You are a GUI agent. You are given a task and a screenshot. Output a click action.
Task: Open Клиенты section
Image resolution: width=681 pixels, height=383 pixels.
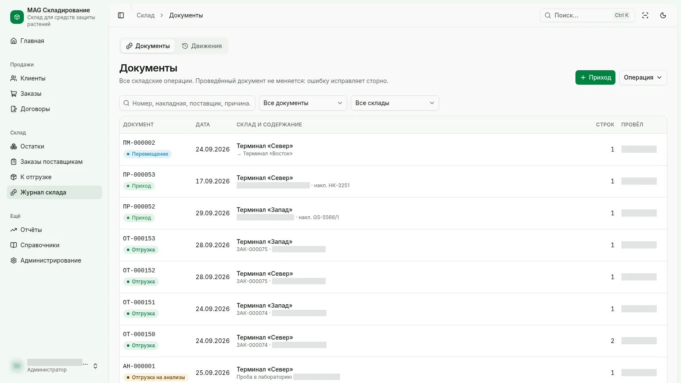click(x=54, y=78)
